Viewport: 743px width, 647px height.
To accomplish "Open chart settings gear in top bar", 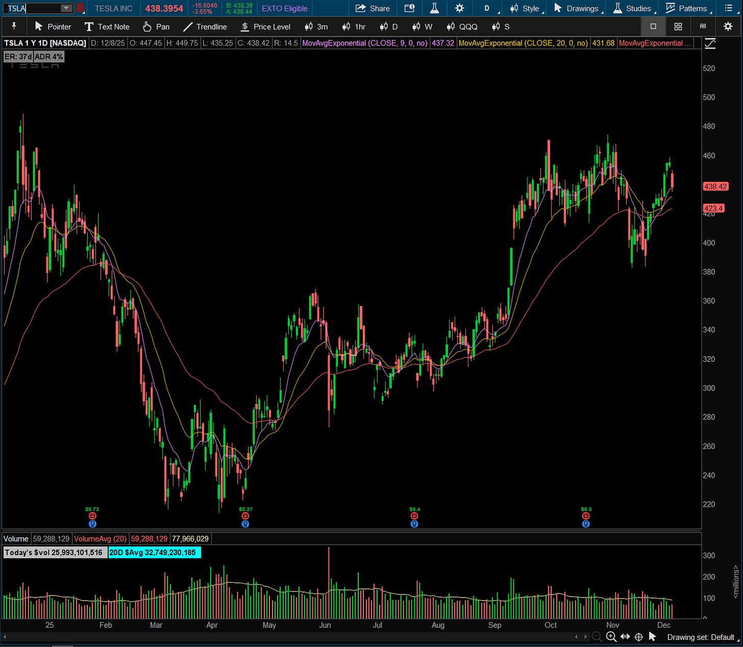I will (459, 8).
